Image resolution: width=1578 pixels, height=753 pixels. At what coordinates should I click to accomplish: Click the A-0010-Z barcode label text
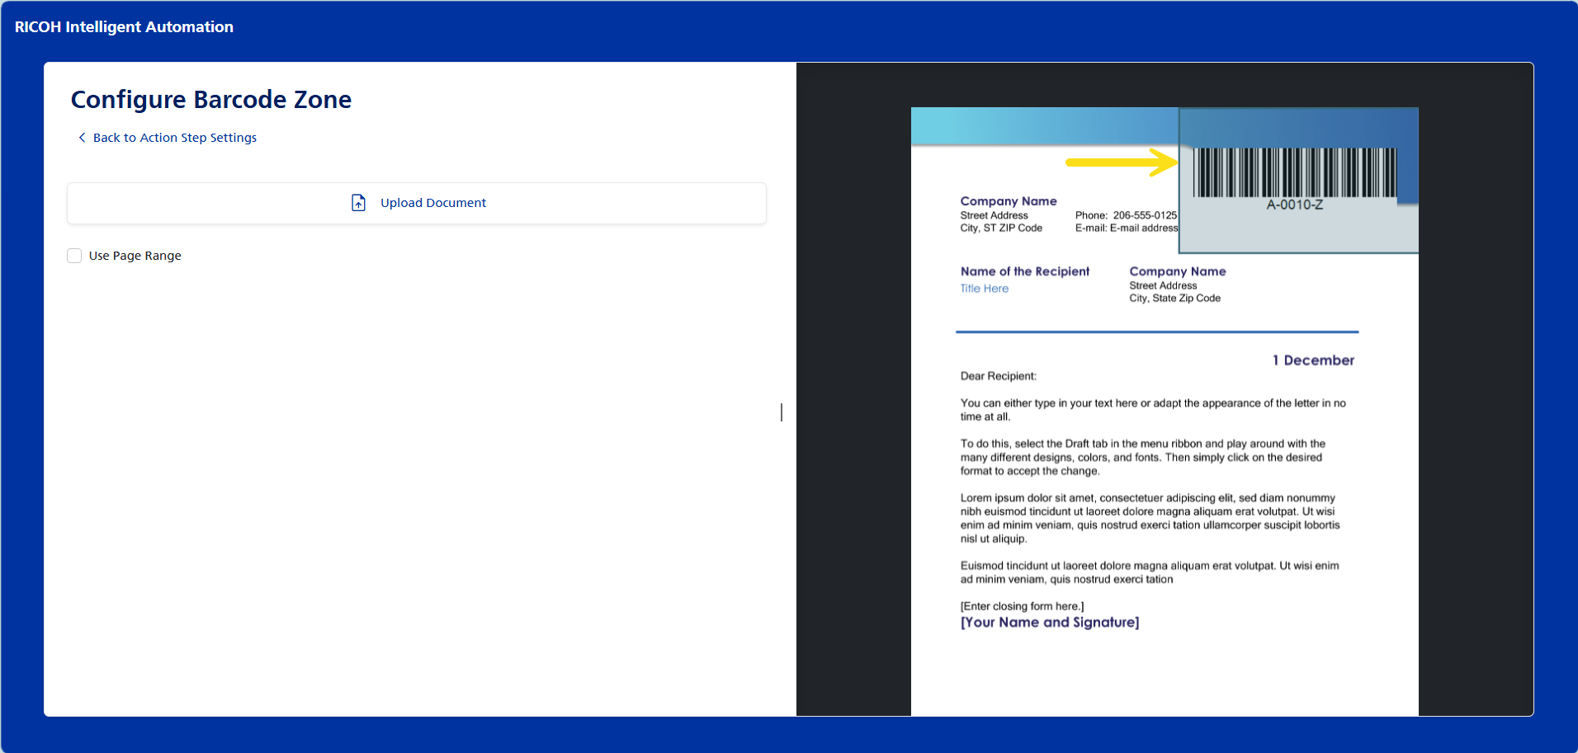click(1294, 205)
